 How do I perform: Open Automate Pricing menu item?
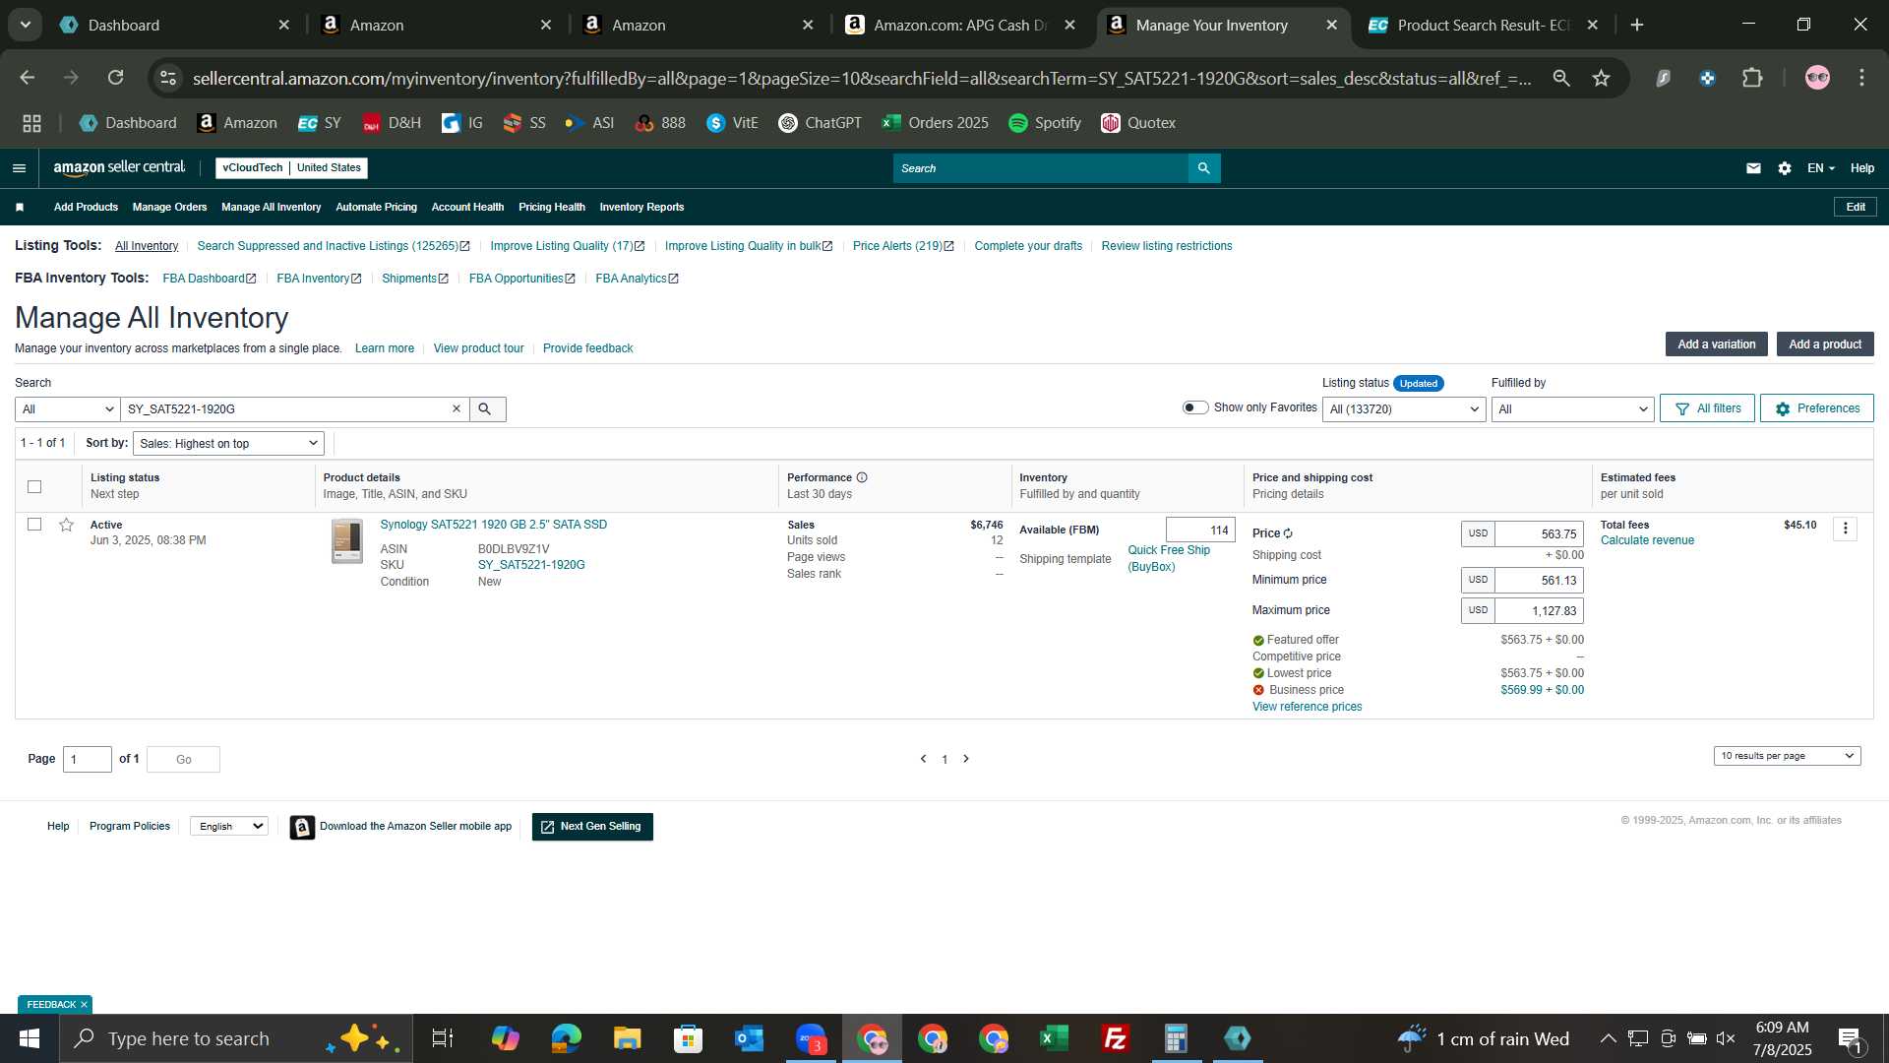[376, 207]
